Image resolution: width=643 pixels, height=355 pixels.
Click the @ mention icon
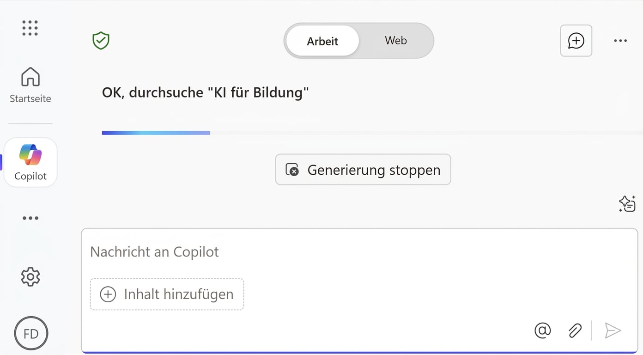[542, 331]
